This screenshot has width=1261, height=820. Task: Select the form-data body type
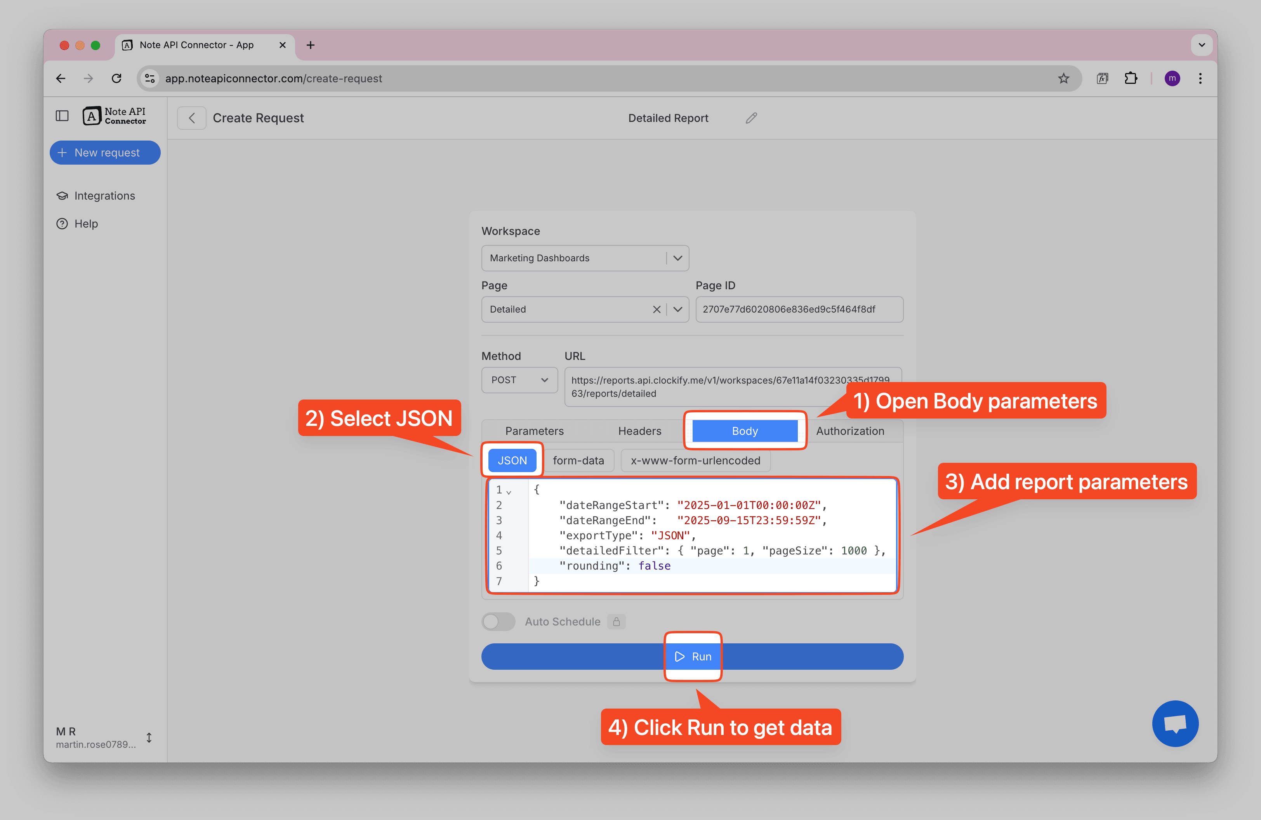[x=578, y=460]
